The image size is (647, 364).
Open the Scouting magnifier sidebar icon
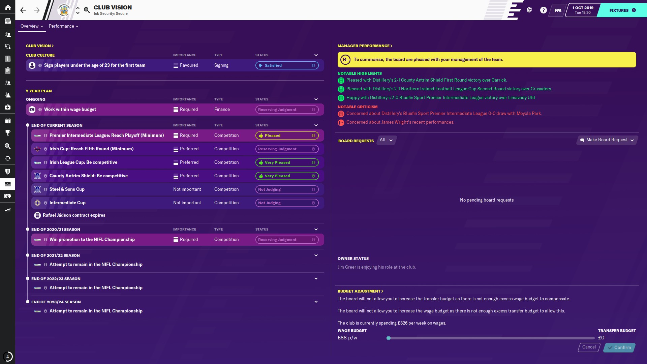pos(7,146)
